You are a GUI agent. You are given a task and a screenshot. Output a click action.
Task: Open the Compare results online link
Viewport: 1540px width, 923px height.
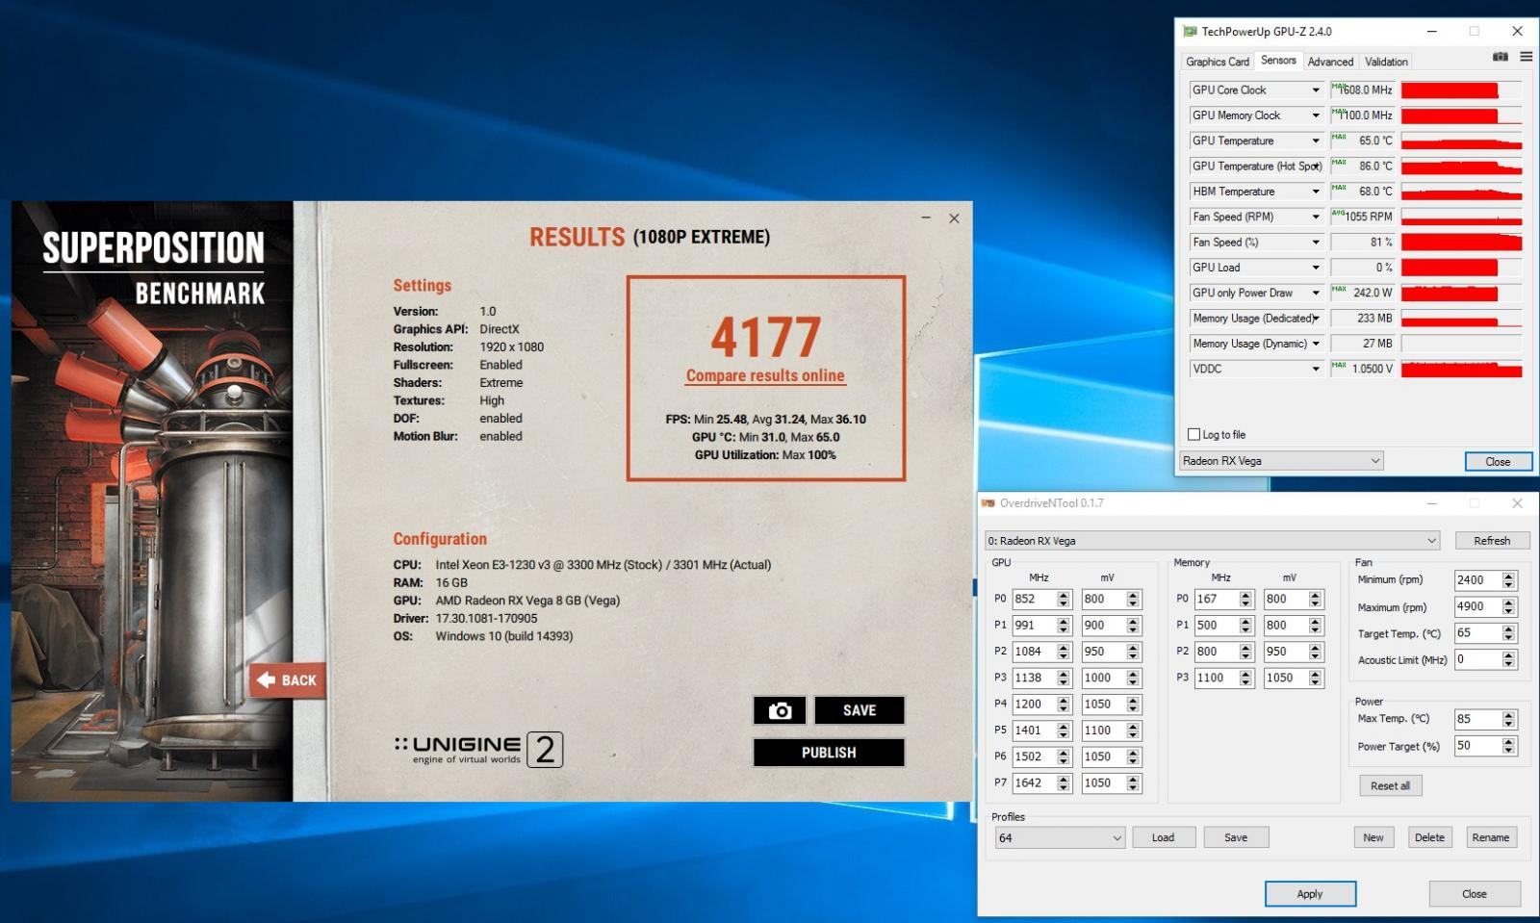pyautogui.click(x=765, y=375)
